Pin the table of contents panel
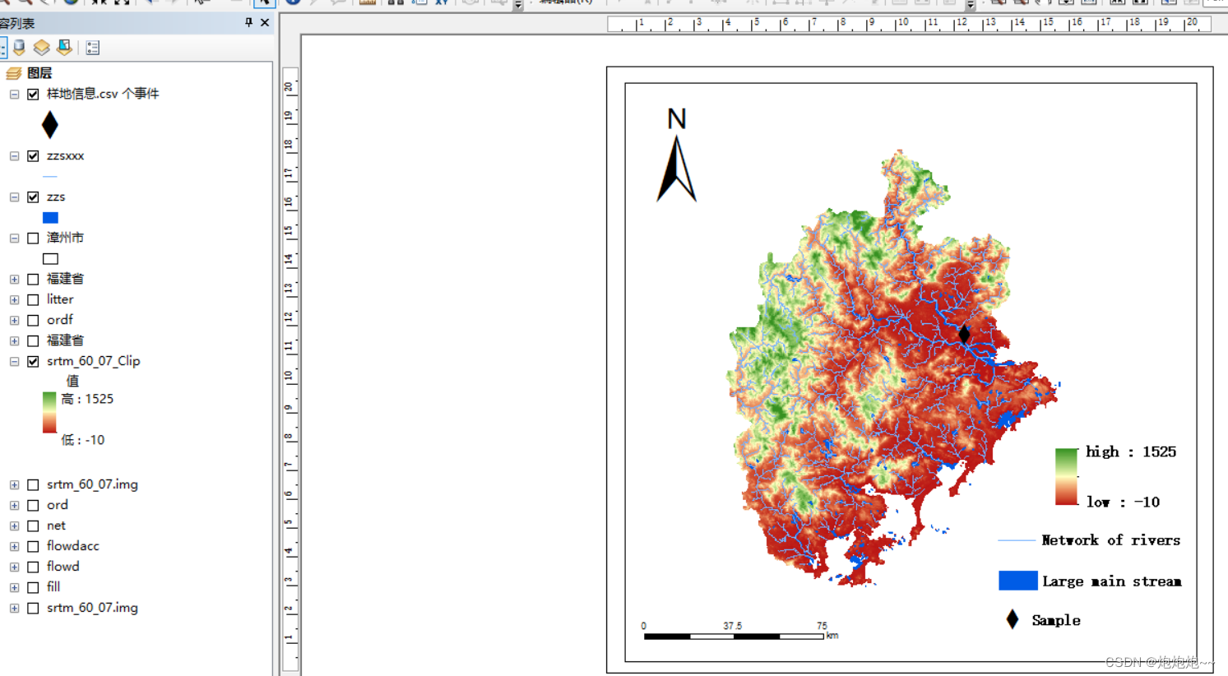 [x=249, y=23]
